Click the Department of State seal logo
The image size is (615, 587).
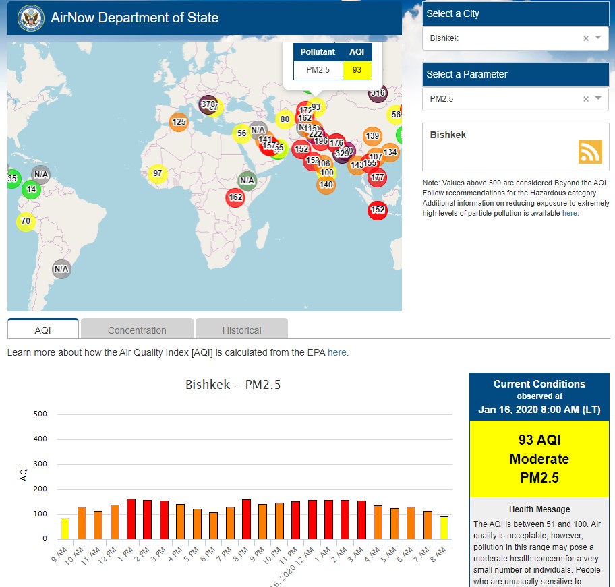pos(31,18)
